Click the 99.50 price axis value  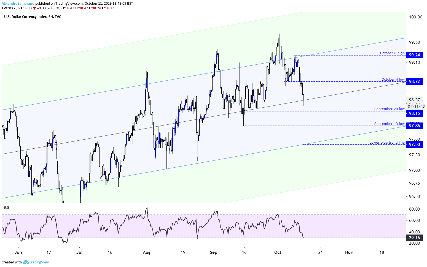(x=414, y=42)
